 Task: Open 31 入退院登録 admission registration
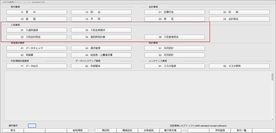[x=37, y=30]
